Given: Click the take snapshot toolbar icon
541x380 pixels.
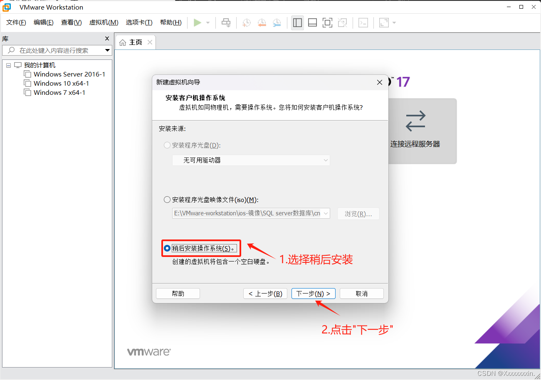Looking at the screenshot, I should point(247,22).
